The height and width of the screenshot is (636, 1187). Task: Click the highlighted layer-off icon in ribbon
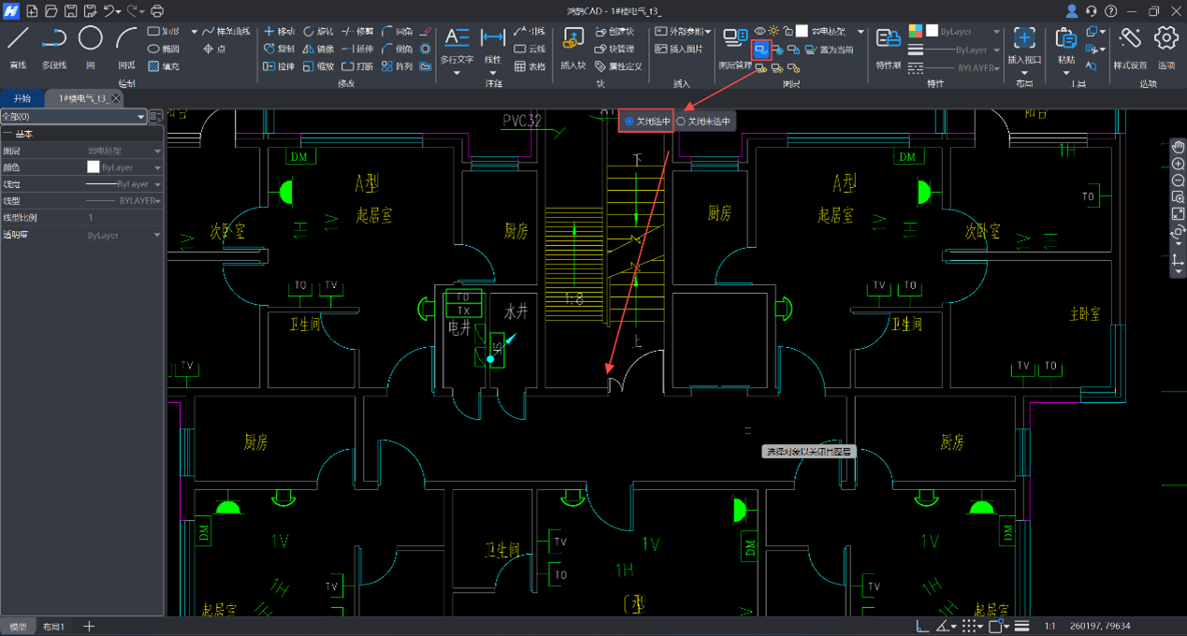tap(760, 49)
